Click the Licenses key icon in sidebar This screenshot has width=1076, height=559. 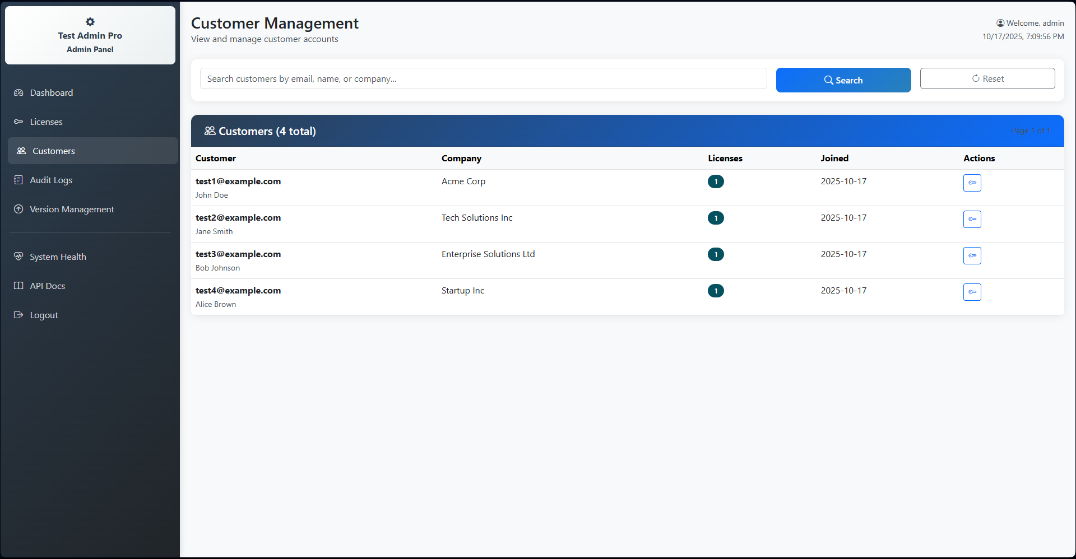click(18, 122)
